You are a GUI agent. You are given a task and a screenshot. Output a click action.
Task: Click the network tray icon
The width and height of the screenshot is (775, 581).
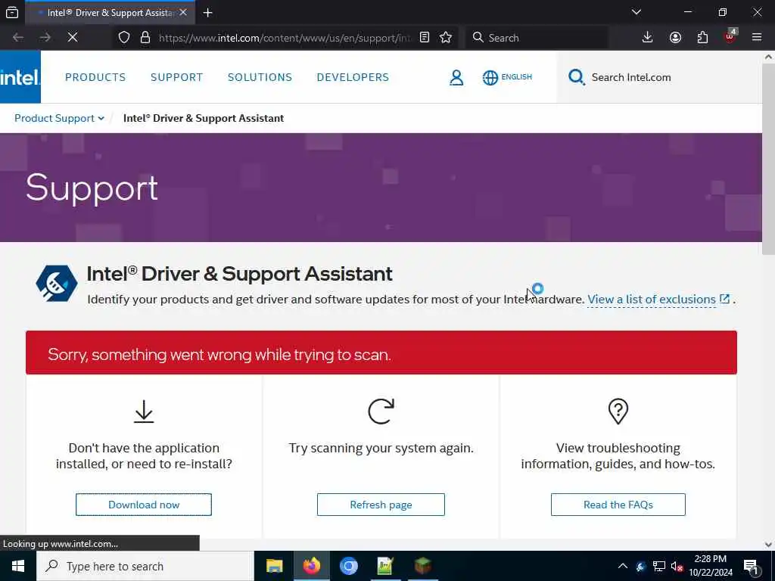[659, 566]
